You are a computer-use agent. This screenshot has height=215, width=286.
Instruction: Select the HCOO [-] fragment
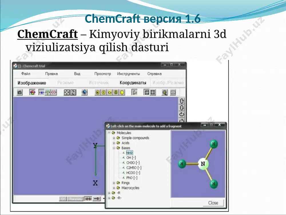[x=133, y=173]
